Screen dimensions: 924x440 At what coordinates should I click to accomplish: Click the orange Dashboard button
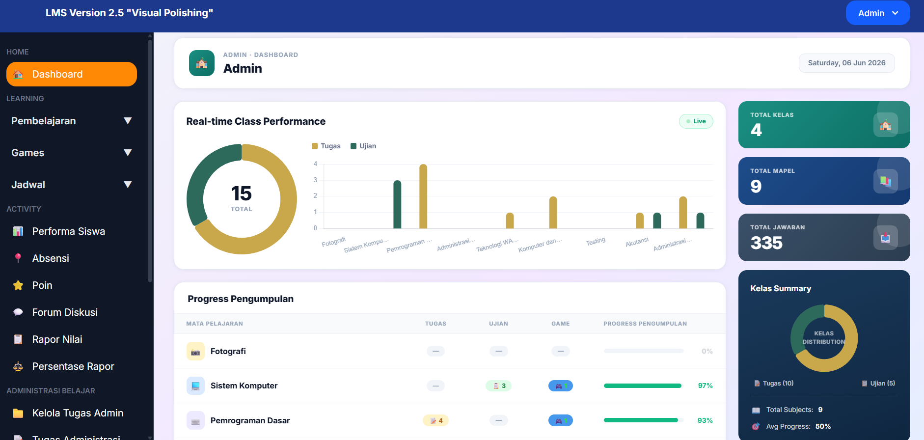[x=72, y=74]
